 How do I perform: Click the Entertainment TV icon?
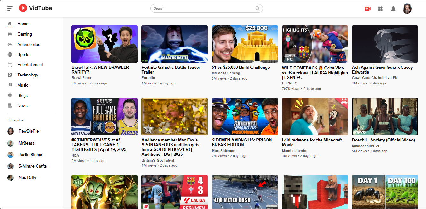point(10,65)
